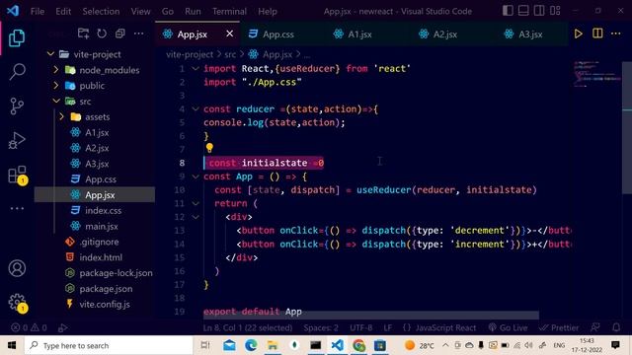Open the Accounts menu icon
The width and height of the screenshot is (632, 355).
coord(17,268)
